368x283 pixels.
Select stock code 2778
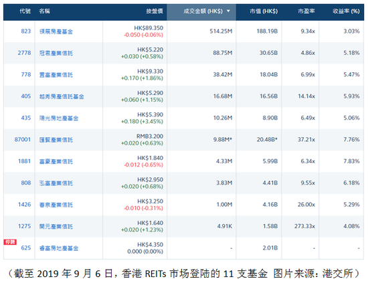(x=24, y=53)
